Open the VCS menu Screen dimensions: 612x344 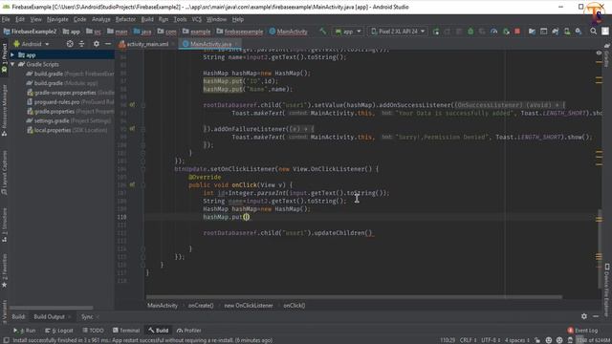(197, 19)
